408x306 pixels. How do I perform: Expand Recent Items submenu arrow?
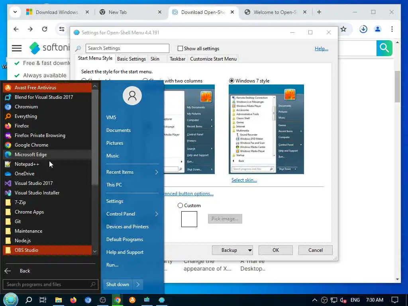click(156, 172)
